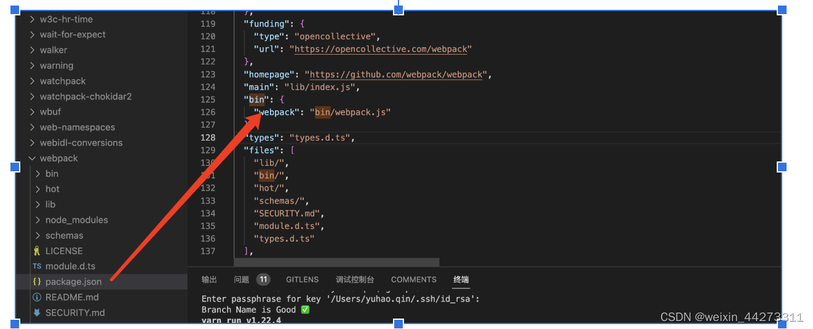Open the COMMENTS panel tab
This screenshot has width=813, height=329.
[414, 279]
